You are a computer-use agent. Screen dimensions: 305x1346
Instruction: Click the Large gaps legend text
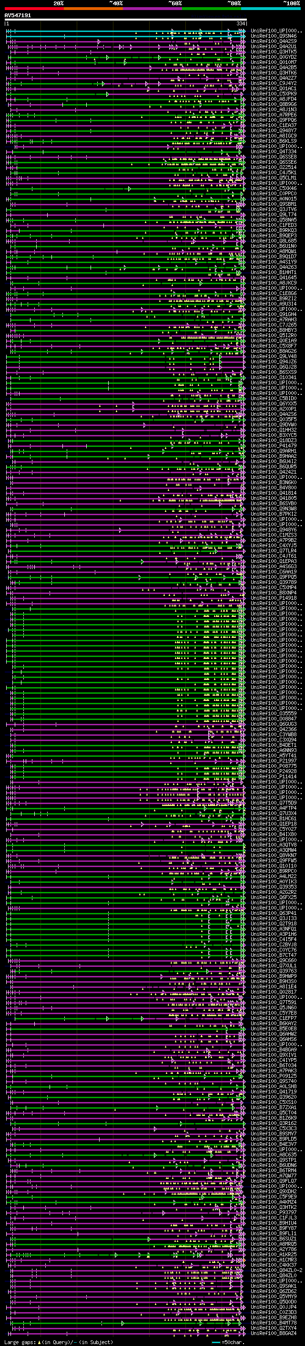click(x=59, y=1342)
